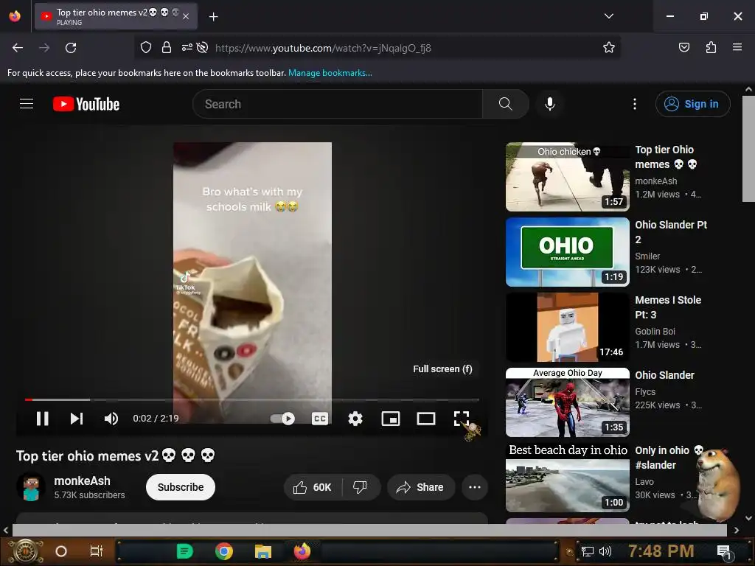Search with voice microphone
Screen dimensions: 755x566
pos(550,104)
